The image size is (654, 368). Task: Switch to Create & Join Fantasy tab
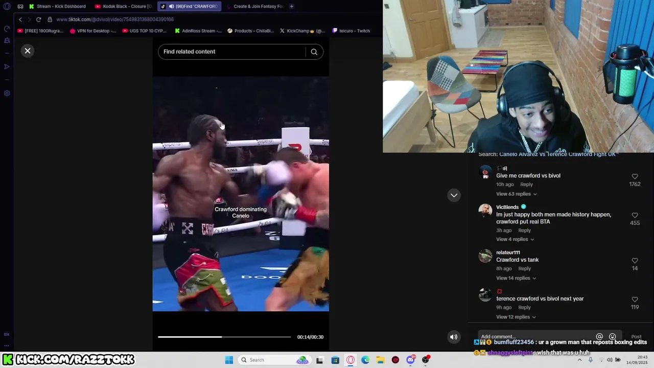click(x=254, y=6)
